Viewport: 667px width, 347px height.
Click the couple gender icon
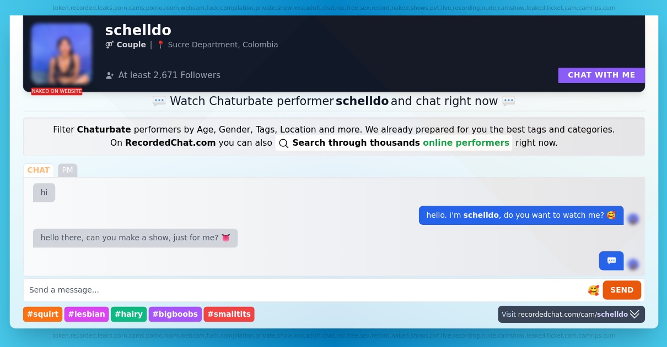[x=109, y=45]
